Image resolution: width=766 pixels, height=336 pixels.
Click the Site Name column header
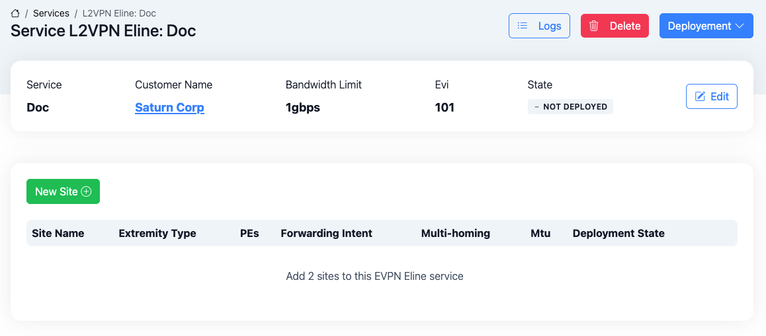pos(58,233)
